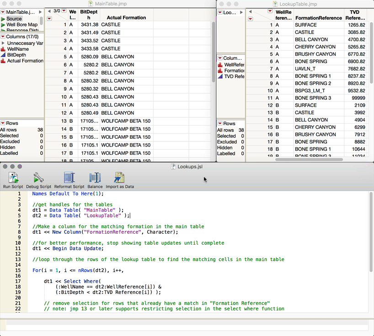Run the Well Bore Map script
This screenshot has height=336, width=374.
3,25
